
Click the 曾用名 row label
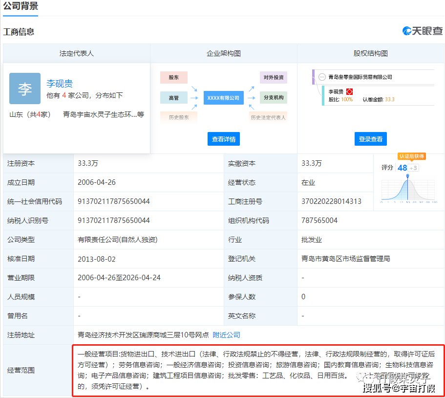coord(18,316)
